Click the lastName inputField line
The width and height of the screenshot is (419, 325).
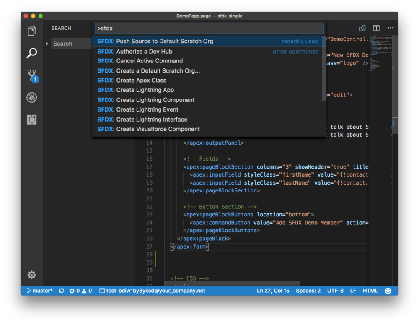279,183
